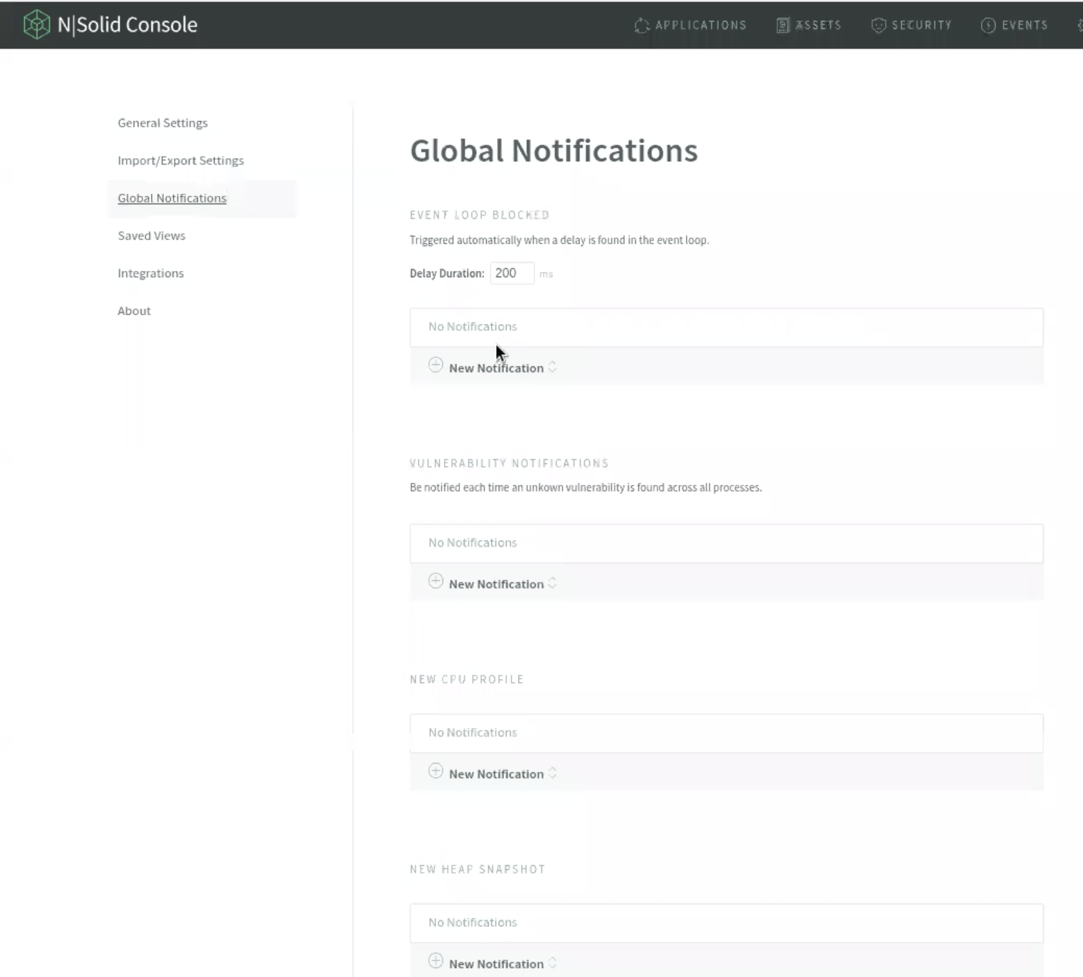This screenshot has width=1083, height=977.
Task: Click the plus icon in Vulnerability Notifications section
Action: pyautogui.click(x=436, y=581)
